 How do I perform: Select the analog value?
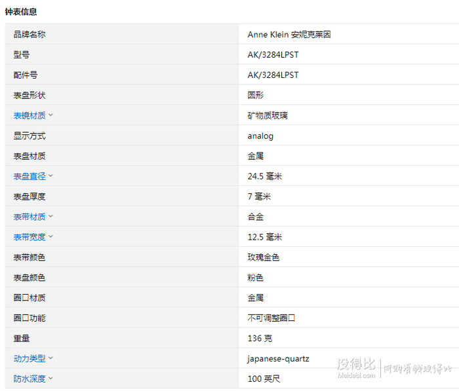[x=260, y=136]
